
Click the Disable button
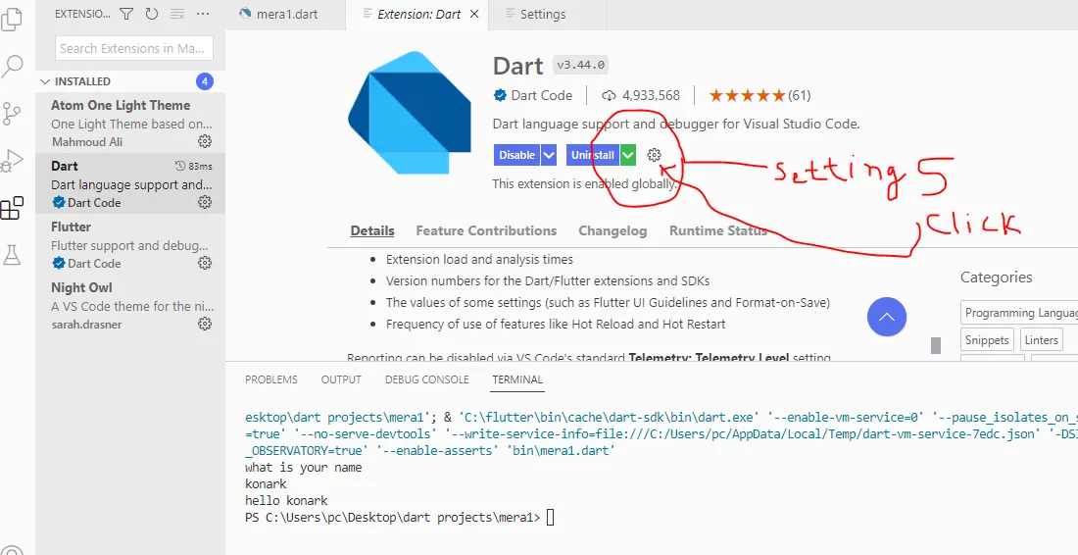(517, 155)
